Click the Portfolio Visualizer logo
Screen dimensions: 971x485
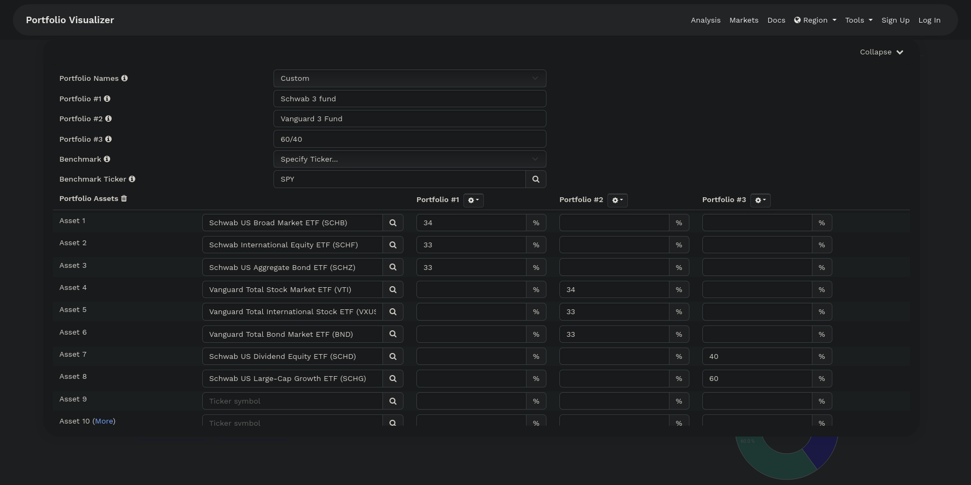(70, 20)
